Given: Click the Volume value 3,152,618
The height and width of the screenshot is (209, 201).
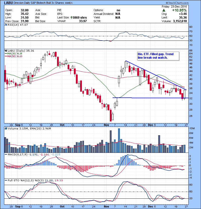Looking at the screenshot, I should coord(180,21).
